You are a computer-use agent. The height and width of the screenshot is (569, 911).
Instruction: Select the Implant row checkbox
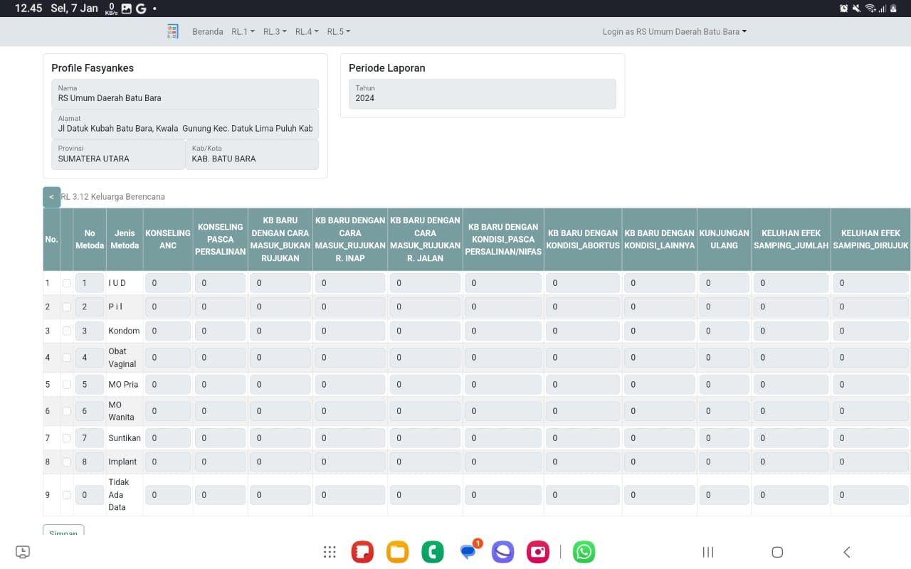tap(67, 462)
